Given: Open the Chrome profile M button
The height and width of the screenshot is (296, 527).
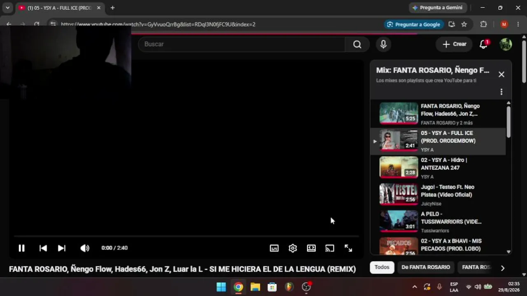Looking at the screenshot, I should [504, 24].
